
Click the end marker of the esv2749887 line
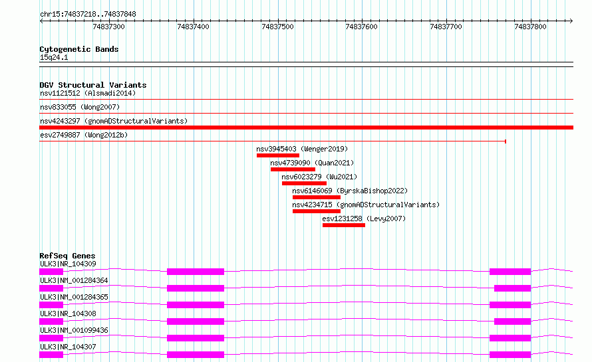[505, 141]
